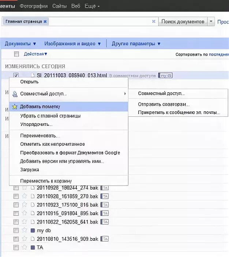Click star for 20110822_162056_641.bak

click(x=25, y=221)
